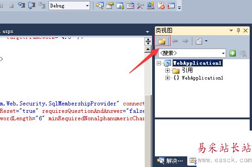Viewport: 252px width, 167px height.
Task: Click the window with red exclamation icon
Action: (x=171, y=6)
